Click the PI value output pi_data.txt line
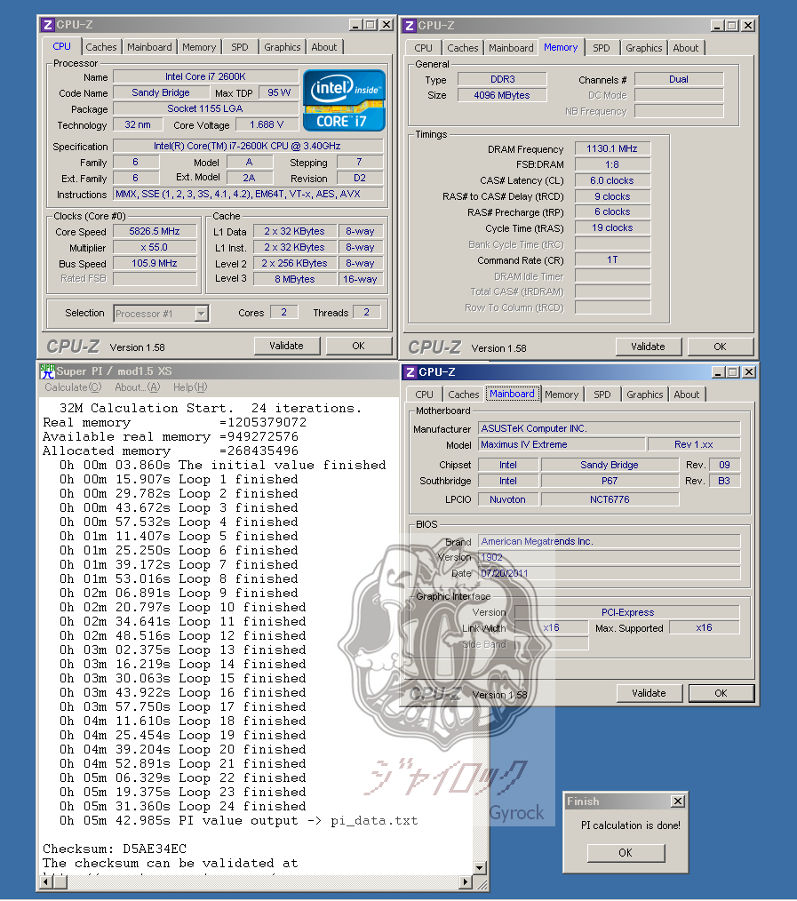Screen dimensions: 797x901 click(x=238, y=821)
